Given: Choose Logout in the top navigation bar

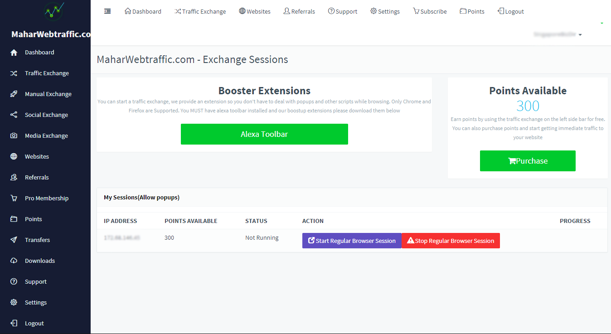Looking at the screenshot, I should pyautogui.click(x=510, y=11).
